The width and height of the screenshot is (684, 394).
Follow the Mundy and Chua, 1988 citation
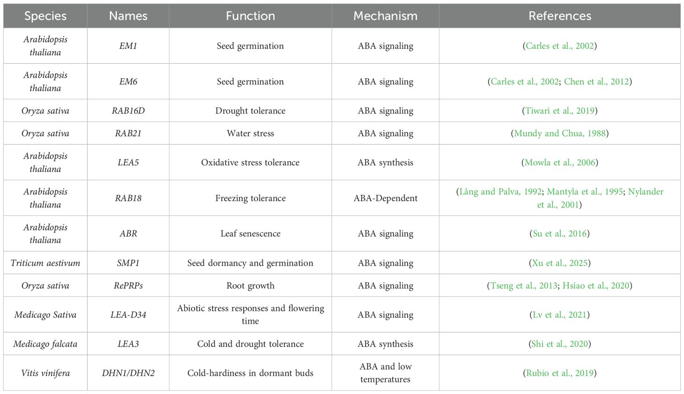tap(559, 134)
